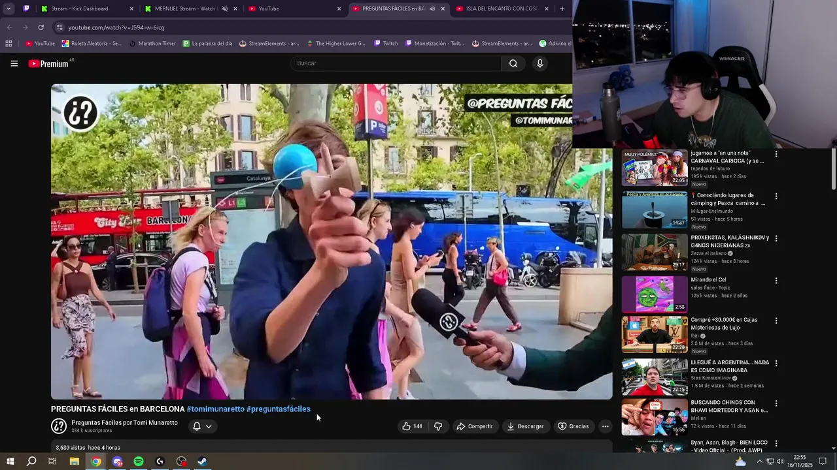View site information icon beside the URL
The height and width of the screenshot is (470, 837).
pyautogui.click(x=60, y=27)
